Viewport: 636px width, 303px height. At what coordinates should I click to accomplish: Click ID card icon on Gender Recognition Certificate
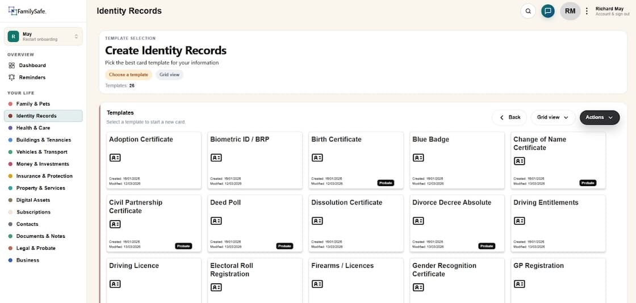tap(418, 287)
